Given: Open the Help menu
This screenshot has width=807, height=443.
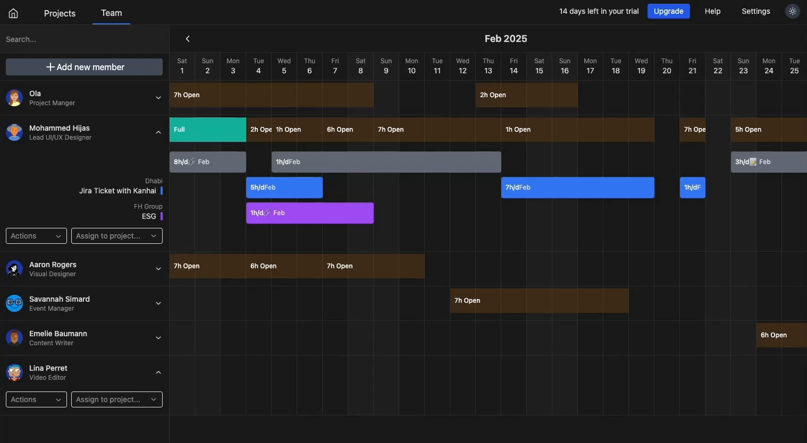Looking at the screenshot, I should click(x=713, y=11).
